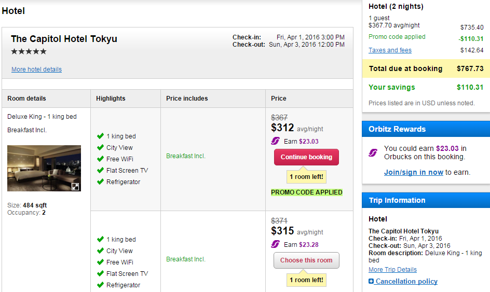Screen dimensions: 490x292
Task: Click $312 avg/night price
Action: click(x=297, y=128)
